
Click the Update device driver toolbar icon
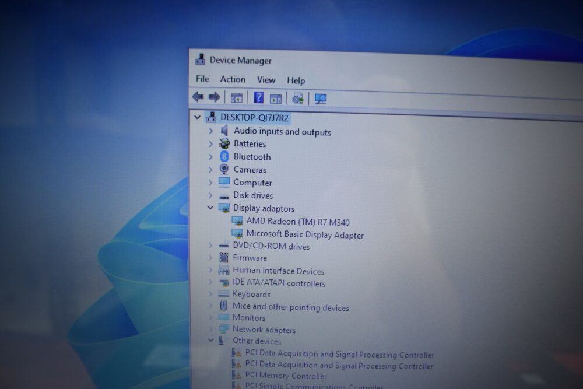click(x=298, y=99)
